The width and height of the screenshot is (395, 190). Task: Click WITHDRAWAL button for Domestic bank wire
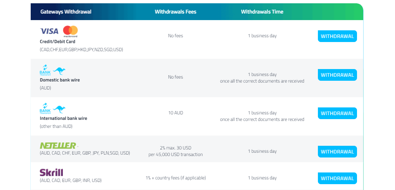(337, 75)
